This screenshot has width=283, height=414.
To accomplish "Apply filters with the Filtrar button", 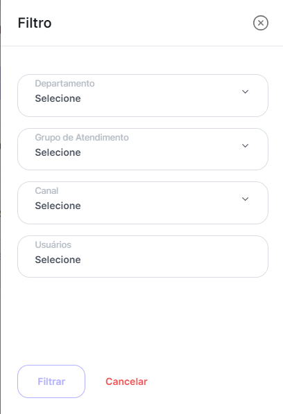I will (51, 381).
